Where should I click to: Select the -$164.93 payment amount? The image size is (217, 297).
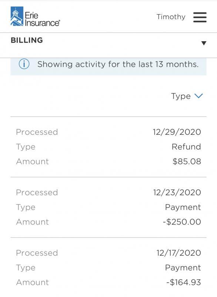184,282
